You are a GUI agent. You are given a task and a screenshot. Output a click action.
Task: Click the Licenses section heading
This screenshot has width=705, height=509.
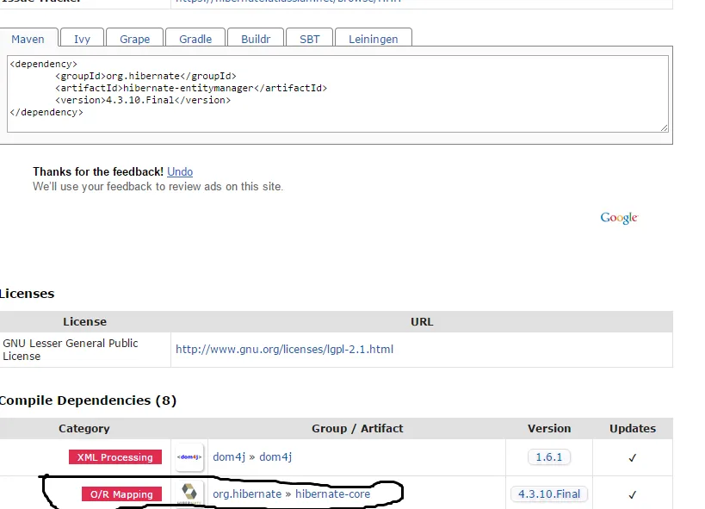(x=27, y=294)
